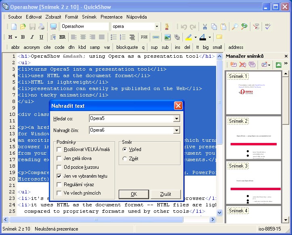This screenshot has width=292, height=235.
Task: Open the Prezentace menu
Action: [x=111, y=17]
